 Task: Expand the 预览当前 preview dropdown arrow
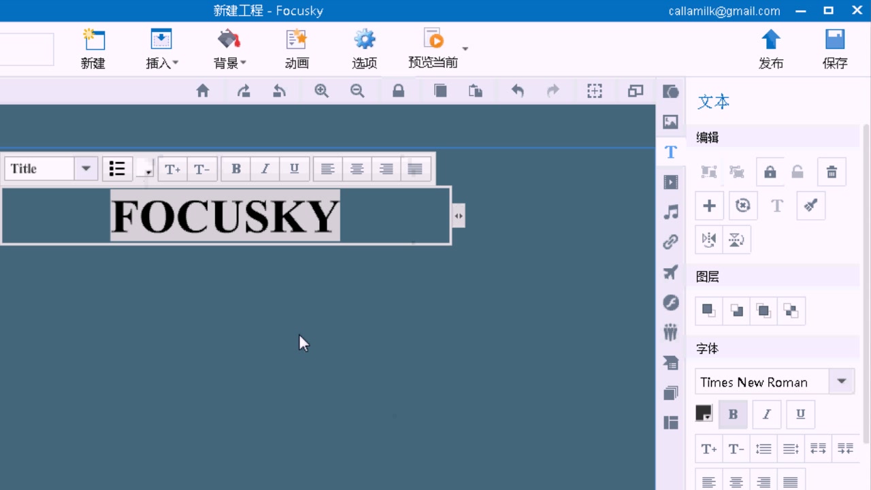465,49
